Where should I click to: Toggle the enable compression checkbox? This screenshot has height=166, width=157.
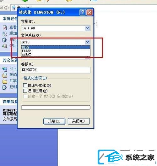click(x=25, y=91)
